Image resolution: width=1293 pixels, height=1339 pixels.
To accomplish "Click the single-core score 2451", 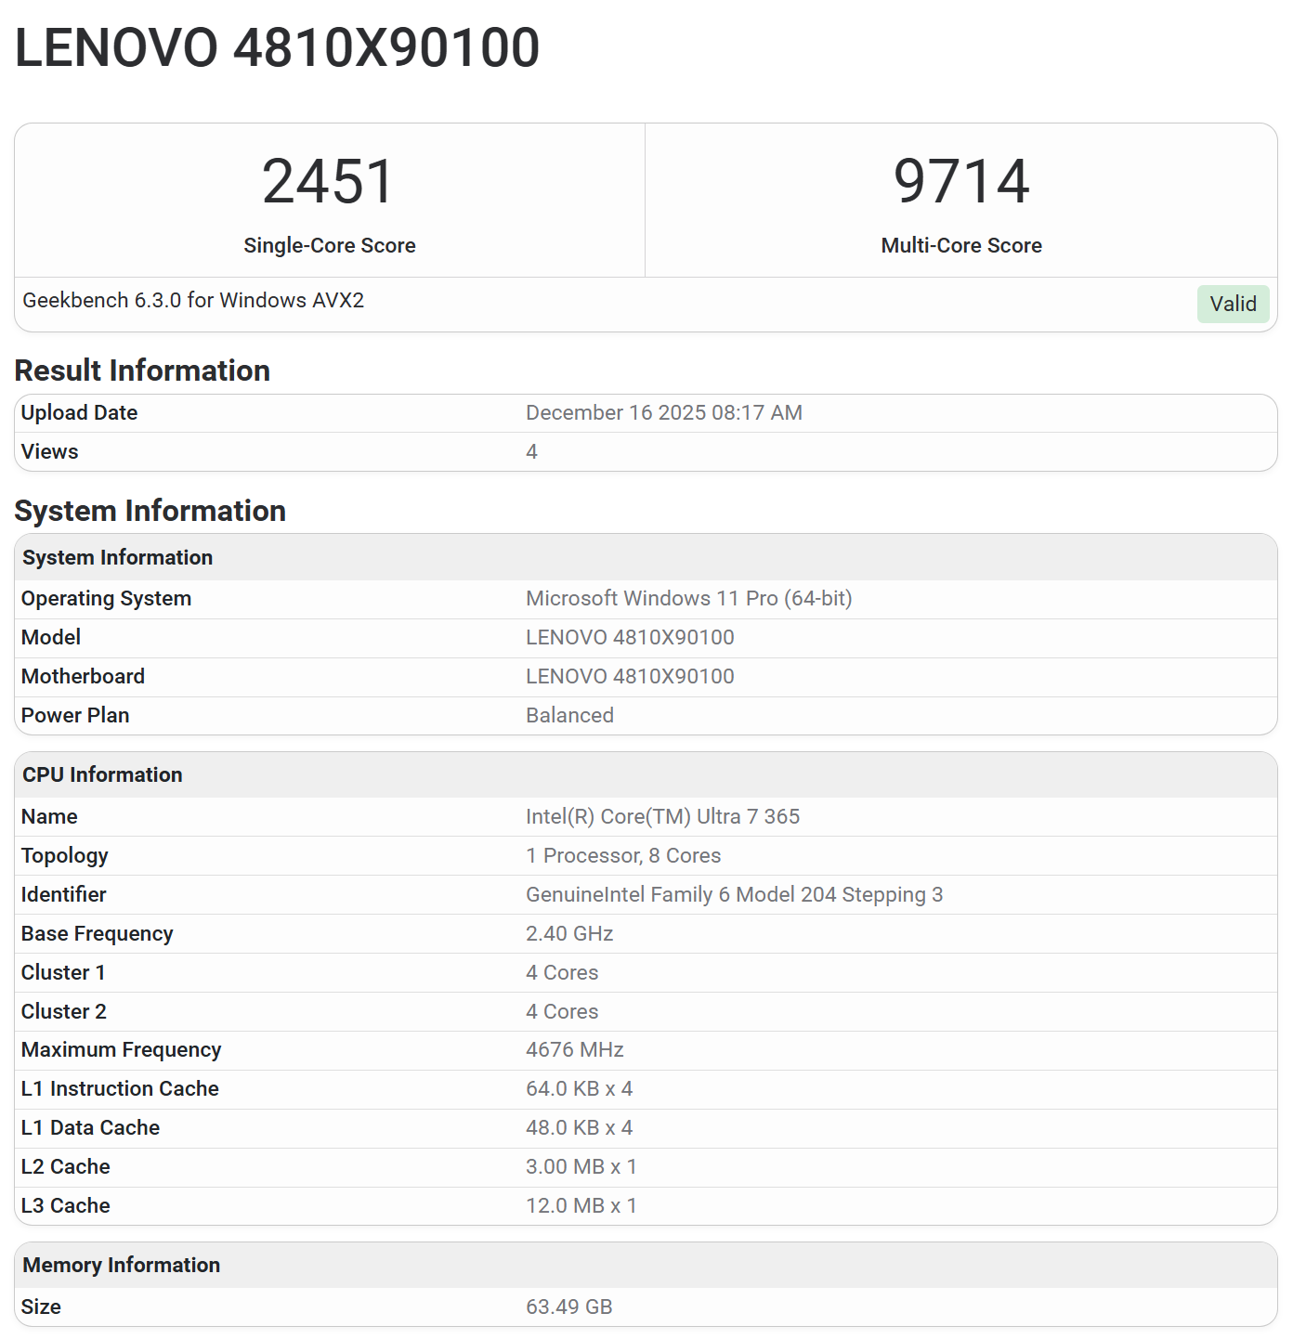I will click(x=329, y=181).
